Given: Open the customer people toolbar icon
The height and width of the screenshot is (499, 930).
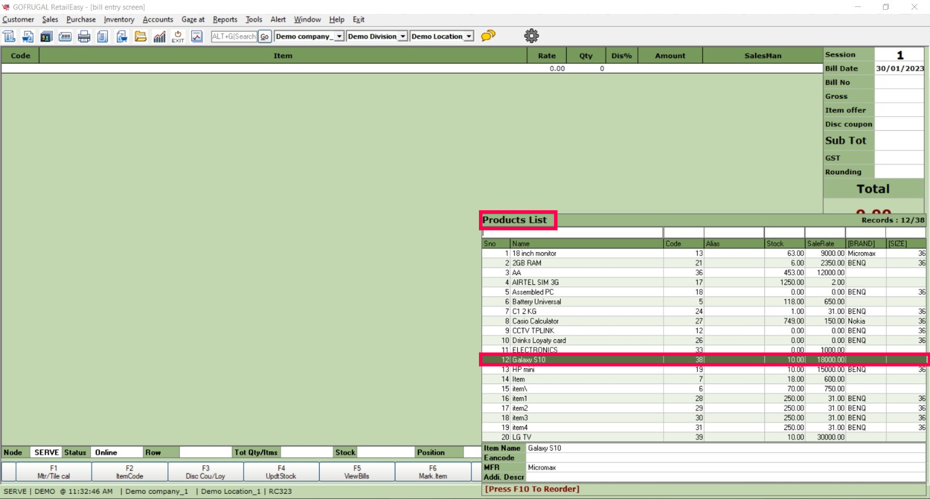Looking at the screenshot, I should pyautogui.click(x=46, y=37).
